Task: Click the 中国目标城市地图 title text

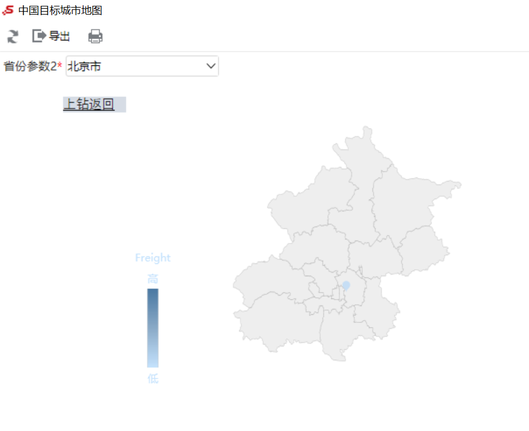Action: click(60, 11)
